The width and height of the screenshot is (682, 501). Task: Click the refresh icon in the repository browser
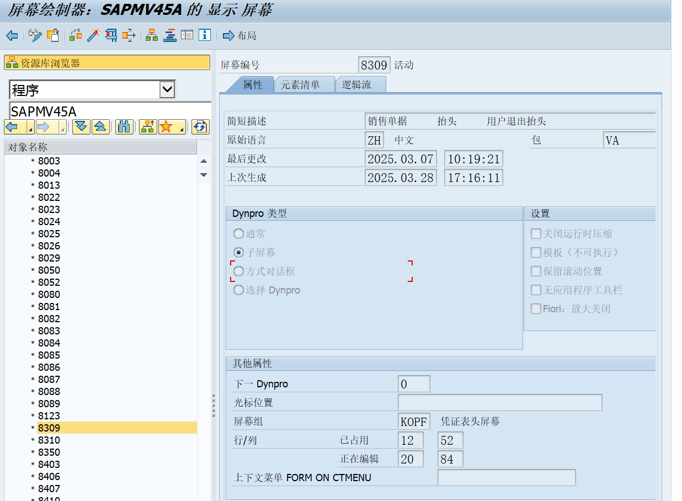pos(200,127)
